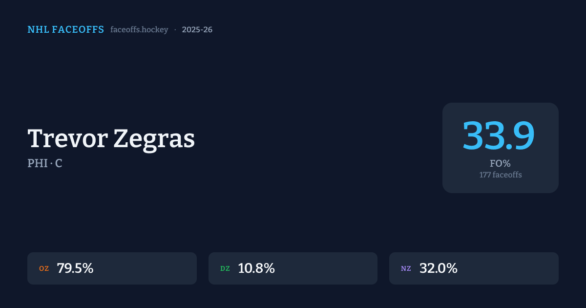The image size is (586, 308).
Task: Click the purple NZ zone badge
Action: pos(406,268)
